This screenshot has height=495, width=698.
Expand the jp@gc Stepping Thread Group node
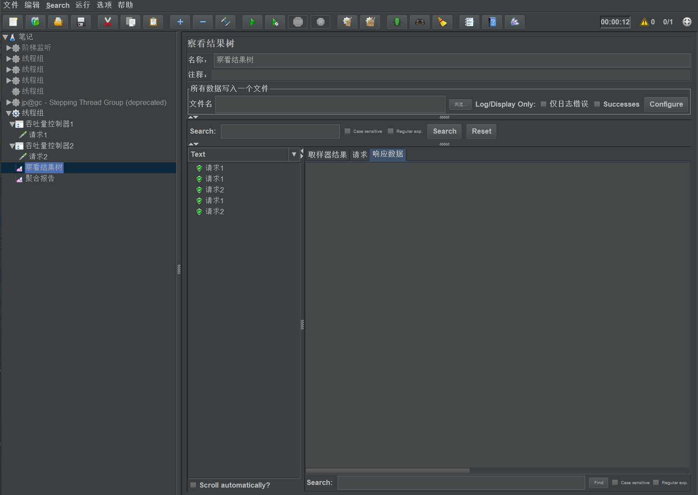pyautogui.click(x=9, y=102)
